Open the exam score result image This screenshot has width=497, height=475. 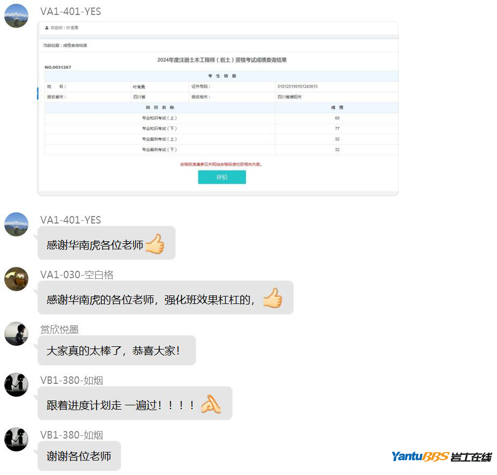[x=218, y=108]
